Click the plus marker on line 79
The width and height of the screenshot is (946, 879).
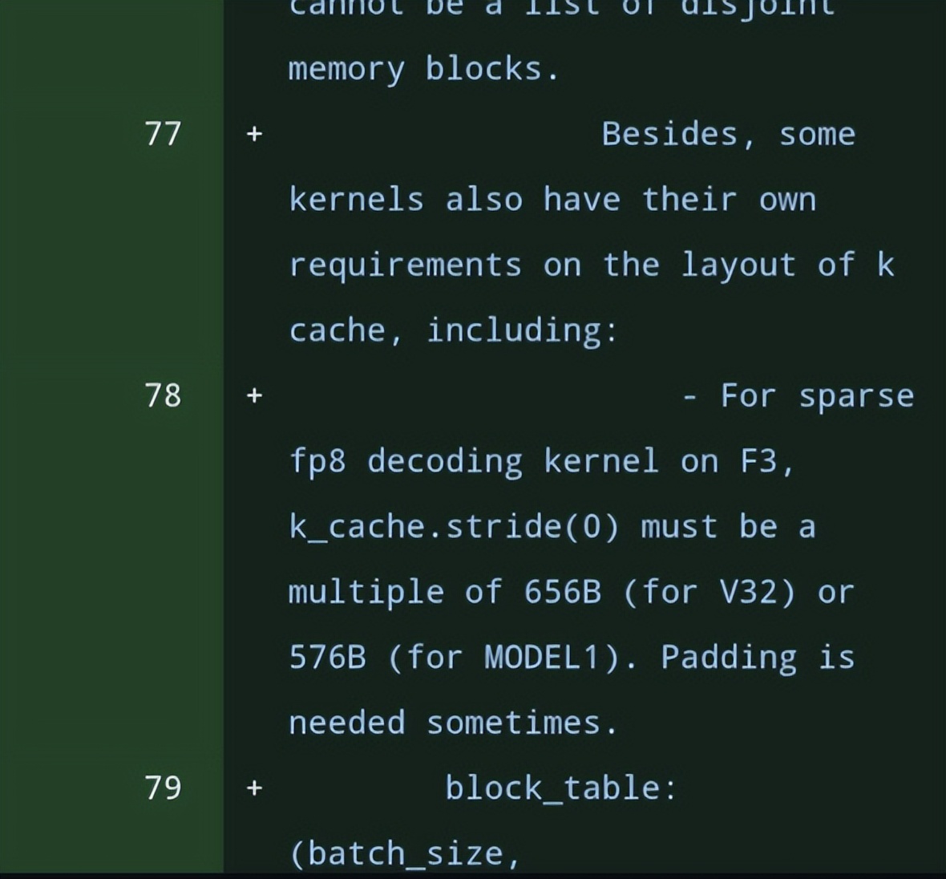254,788
